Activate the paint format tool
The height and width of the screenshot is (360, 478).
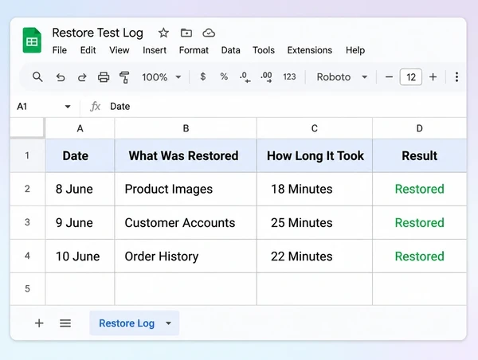124,77
